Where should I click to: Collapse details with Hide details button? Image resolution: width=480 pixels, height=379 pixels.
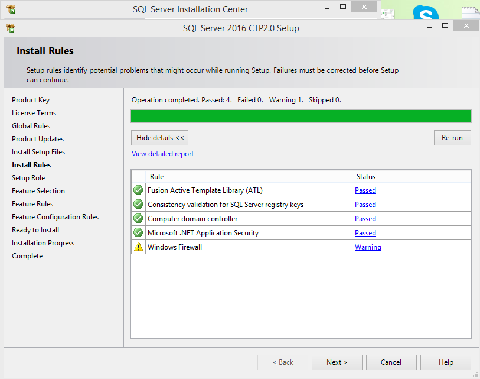click(x=160, y=138)
